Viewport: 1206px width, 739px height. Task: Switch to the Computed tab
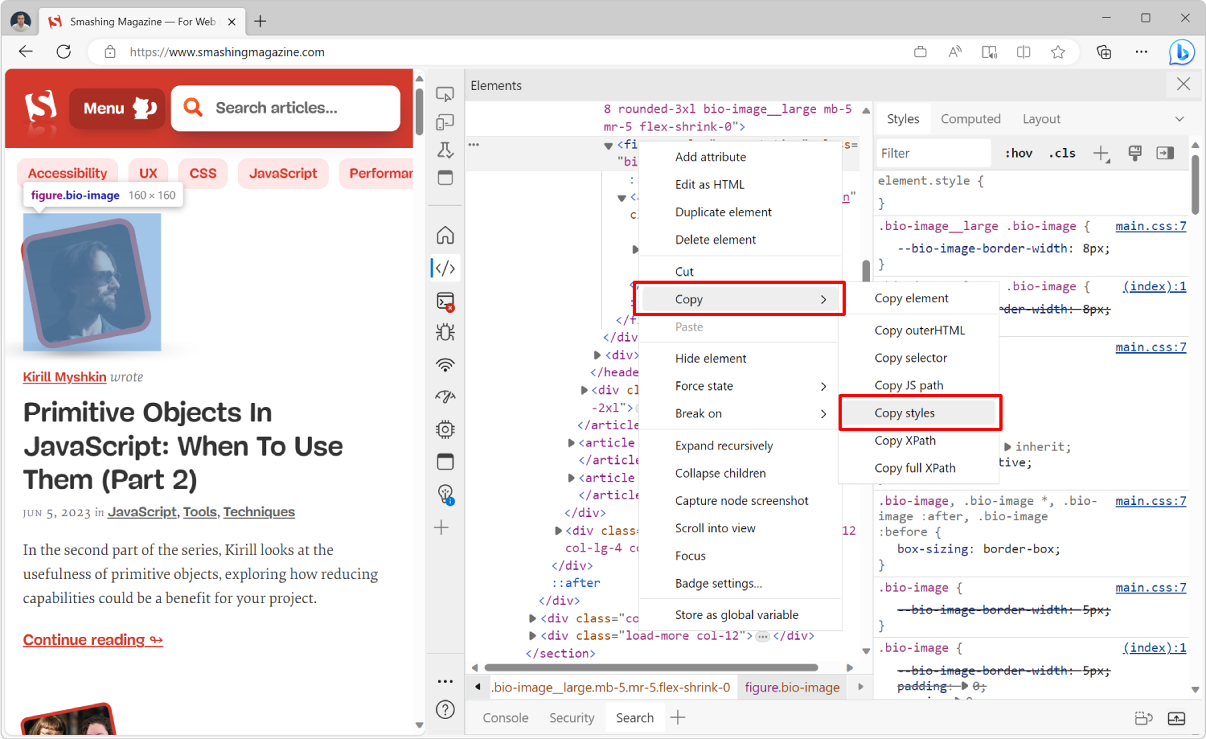pos(970,118)
